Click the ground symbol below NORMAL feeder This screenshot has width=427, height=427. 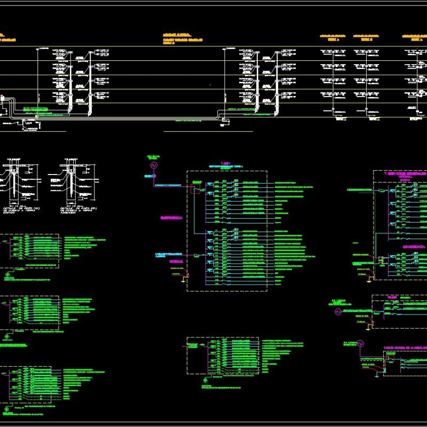pos(183,280)
